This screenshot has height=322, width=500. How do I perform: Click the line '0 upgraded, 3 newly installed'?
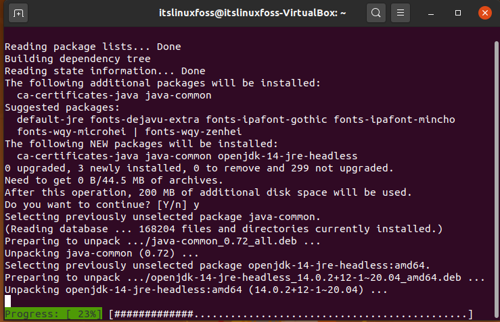tap(199, 168)
